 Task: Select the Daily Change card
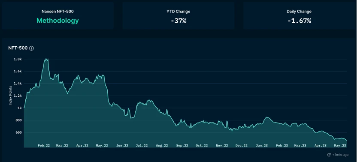[299, 16]
